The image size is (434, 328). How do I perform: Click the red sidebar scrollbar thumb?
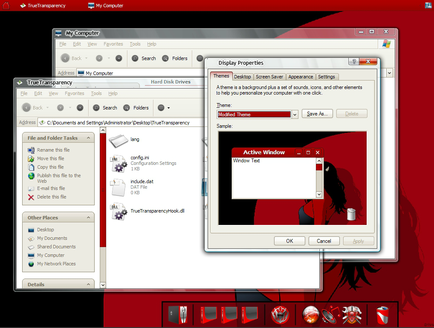click(x=103, y=190)
